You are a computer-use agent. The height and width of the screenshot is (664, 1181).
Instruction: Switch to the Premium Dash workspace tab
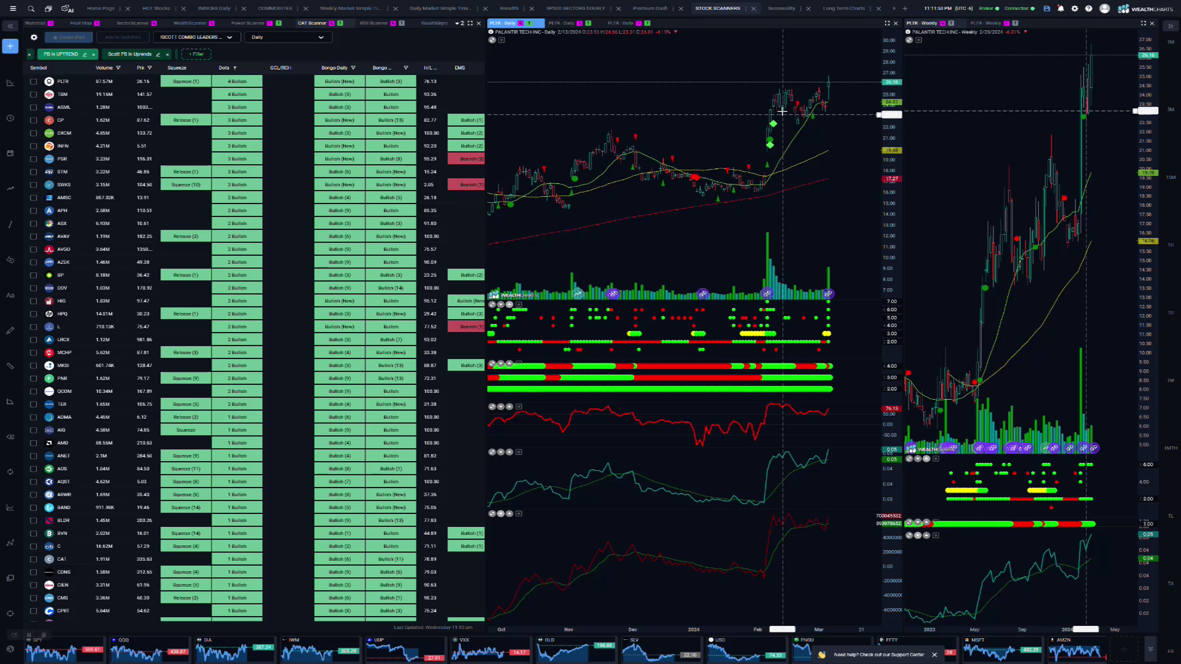coord(650,9)
